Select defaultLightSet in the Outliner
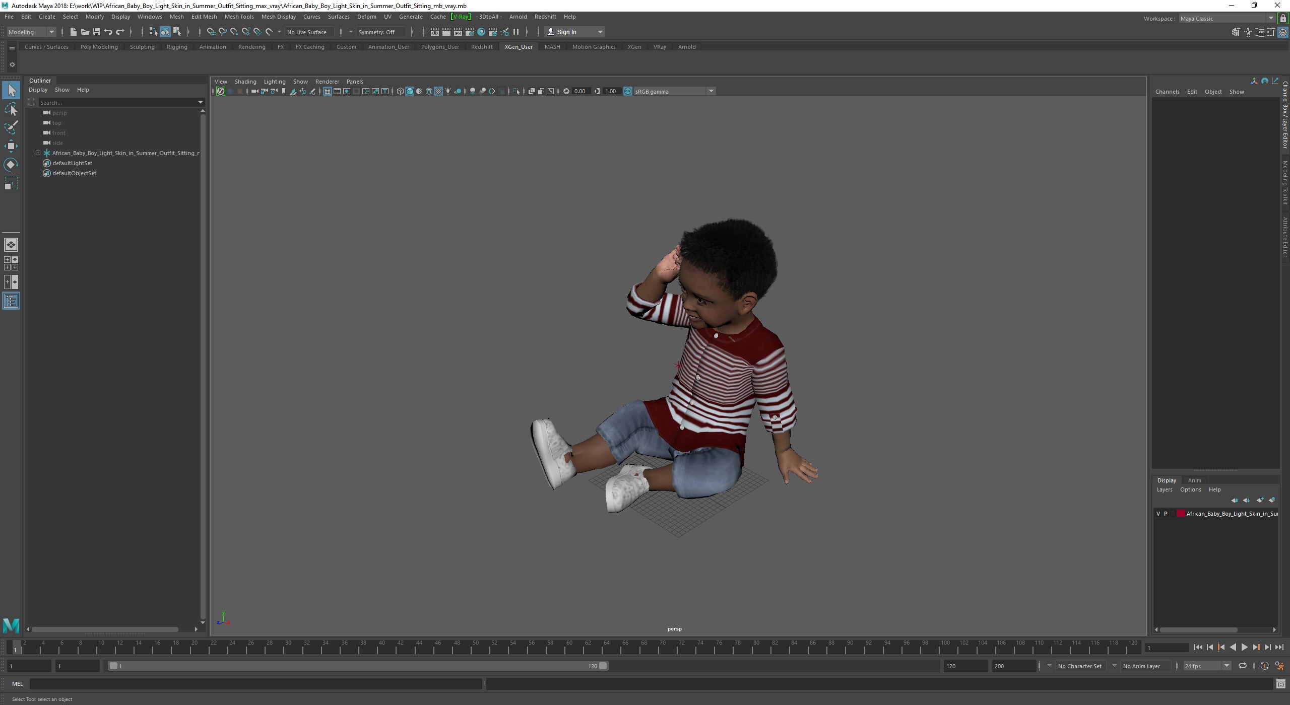Image resolution: width=1290 pixels, height=705 pixels. click(72, 163)
